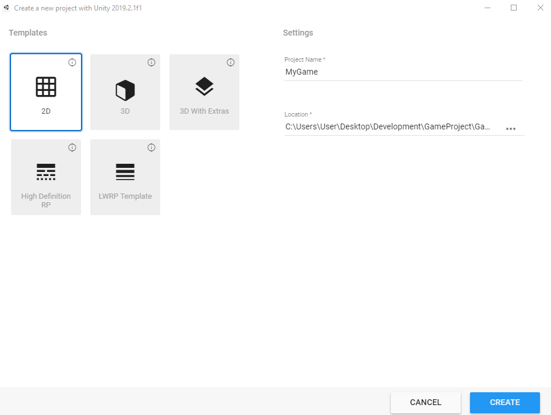Browse location with the ellipsis button

click(x=511, y=129)
